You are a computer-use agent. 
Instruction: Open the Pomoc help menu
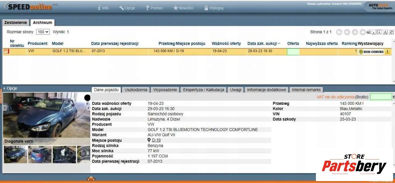(x=154, y=8)
